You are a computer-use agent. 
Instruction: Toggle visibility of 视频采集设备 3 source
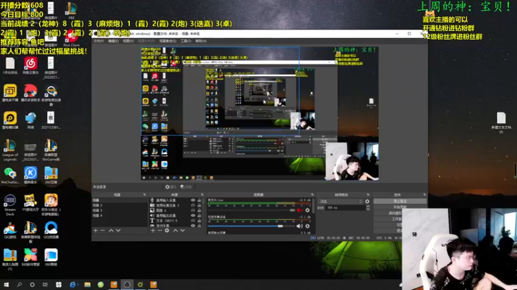coord(193,205)
